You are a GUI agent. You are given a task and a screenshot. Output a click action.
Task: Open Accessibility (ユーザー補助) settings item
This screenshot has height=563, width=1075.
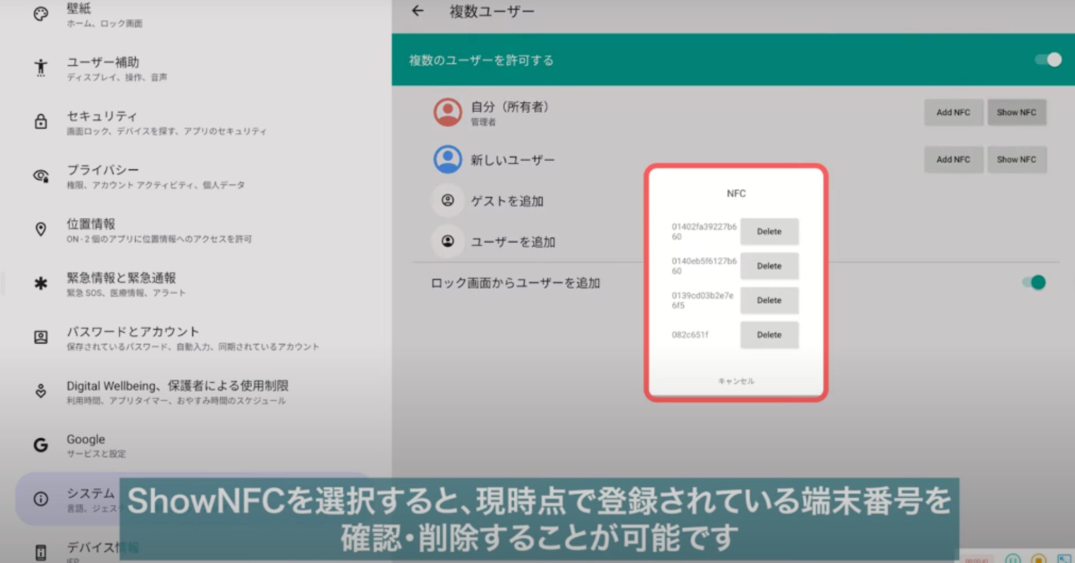click(102, 68)
